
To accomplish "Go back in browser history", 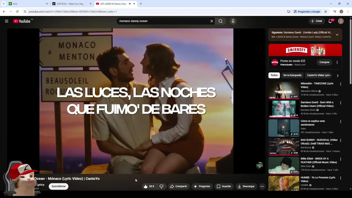I will 4,12.
